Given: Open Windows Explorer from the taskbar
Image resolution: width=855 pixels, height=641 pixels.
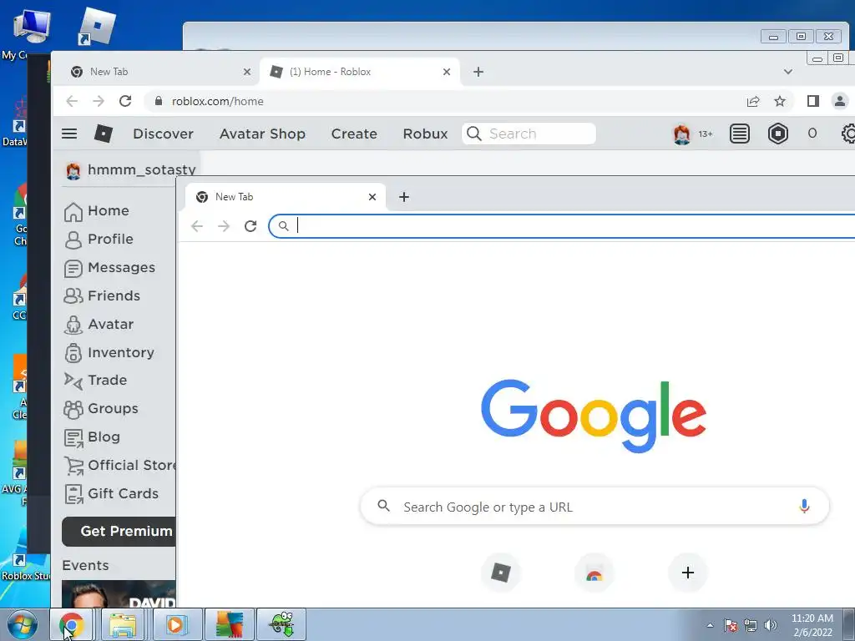Looking at the screenshot, I should click(x=124, y=624).
